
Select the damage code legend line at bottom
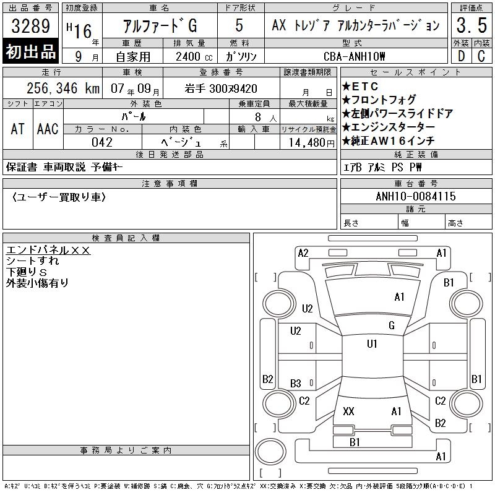238,486
